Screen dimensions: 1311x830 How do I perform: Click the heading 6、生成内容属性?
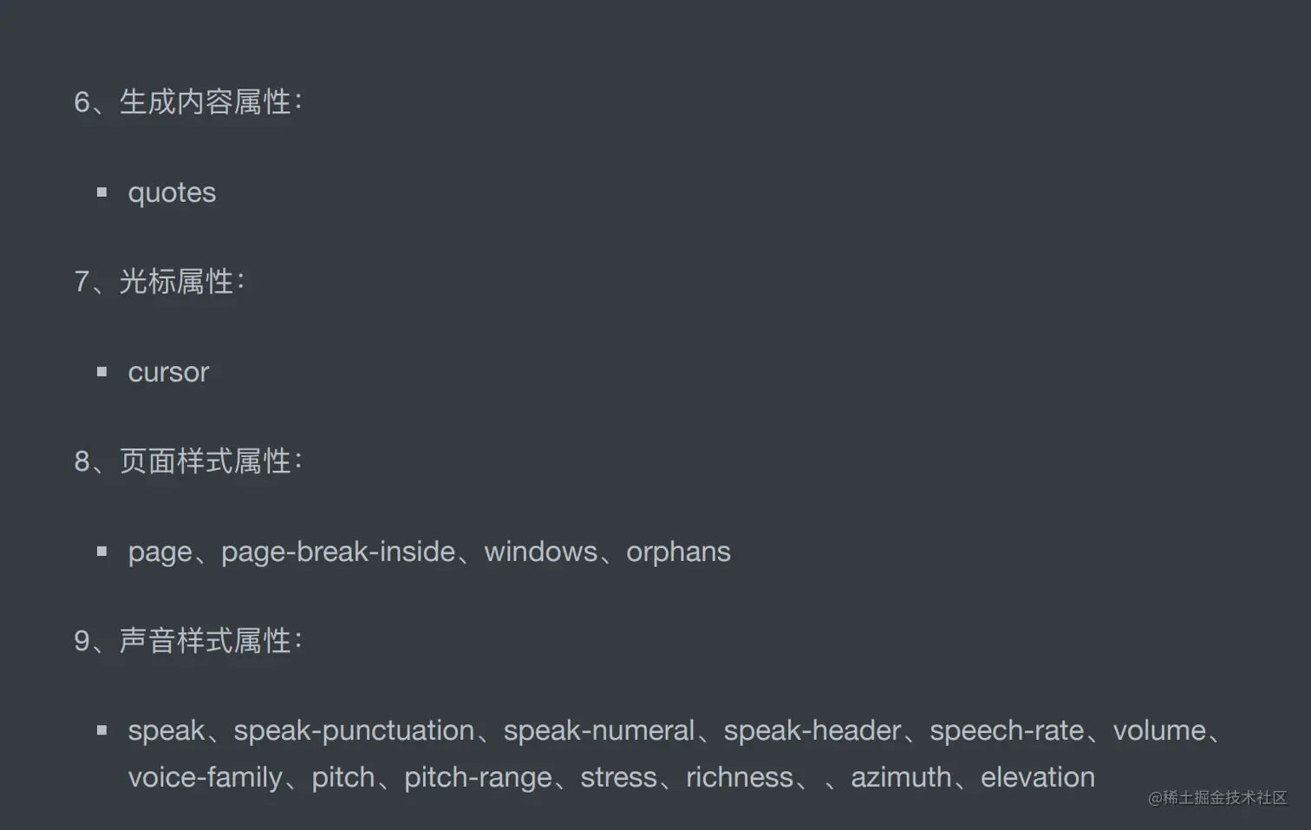(x=188, y=102)
